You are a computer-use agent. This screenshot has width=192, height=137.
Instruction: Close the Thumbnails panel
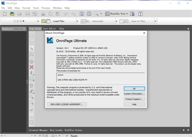tap(24, 29)
